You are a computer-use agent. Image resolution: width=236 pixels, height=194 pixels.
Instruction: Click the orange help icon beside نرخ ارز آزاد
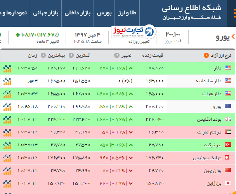coord(206,55)
